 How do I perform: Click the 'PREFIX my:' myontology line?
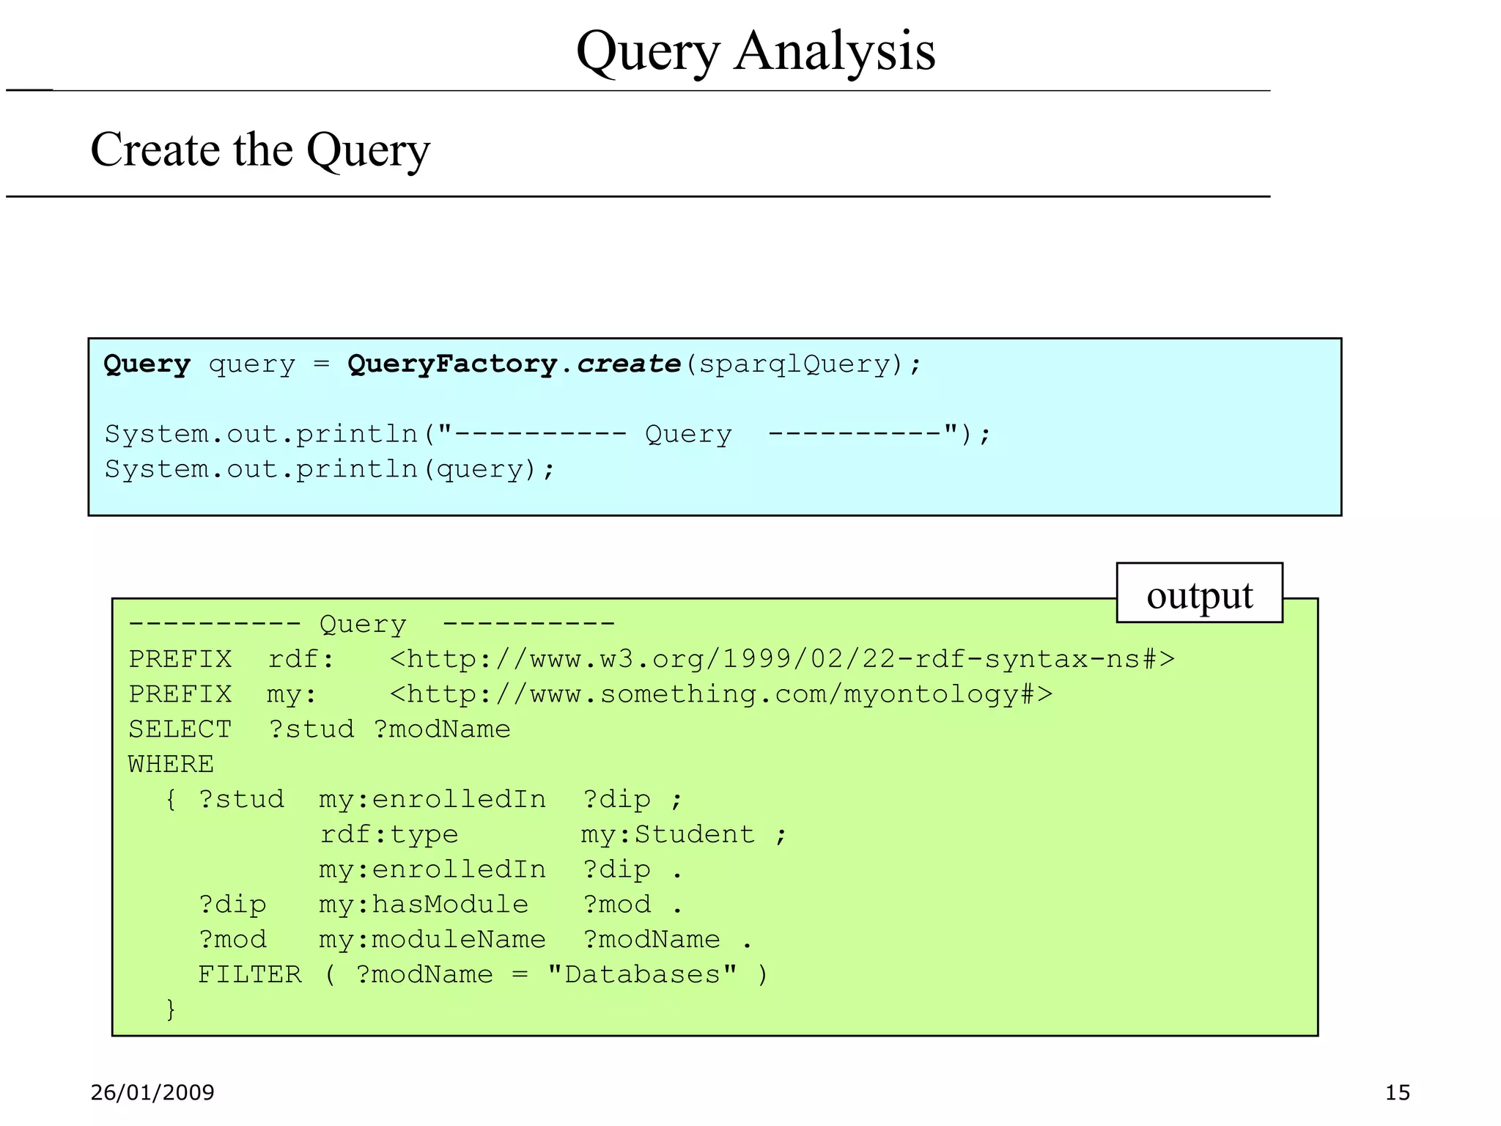click(591, 694)
